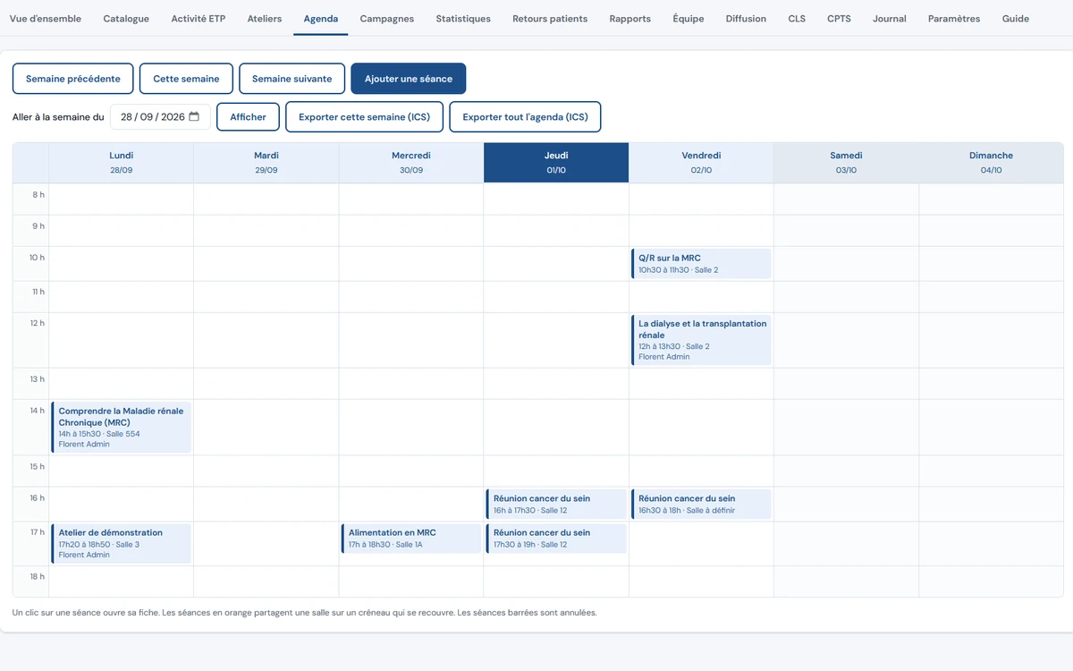
Task: Open La dialyse et la transplantation rénale session
Action: point(702,340)
